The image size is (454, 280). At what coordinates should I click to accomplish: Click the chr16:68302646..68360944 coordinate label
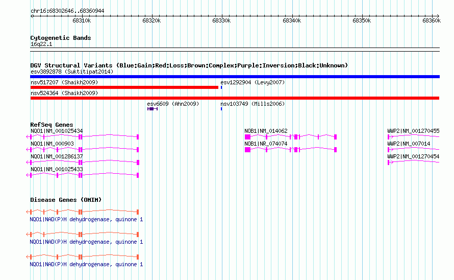coord(67,11)
